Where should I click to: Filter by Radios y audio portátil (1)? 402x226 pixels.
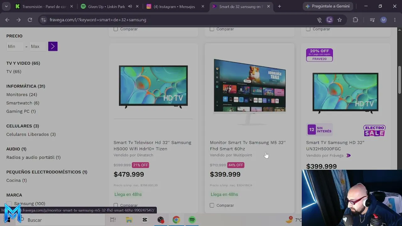point(34,157)
